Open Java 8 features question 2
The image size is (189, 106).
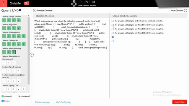[9, 71]
